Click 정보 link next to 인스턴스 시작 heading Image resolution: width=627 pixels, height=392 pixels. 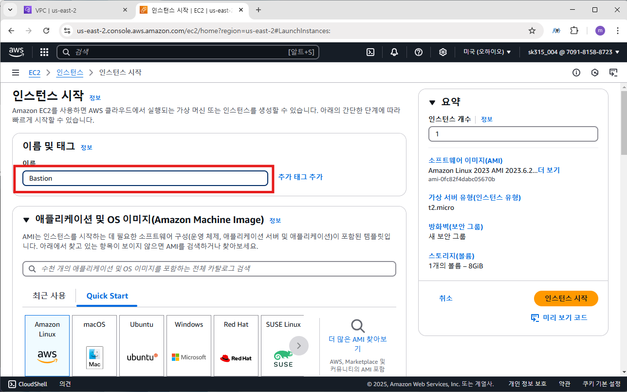(95, 98)
